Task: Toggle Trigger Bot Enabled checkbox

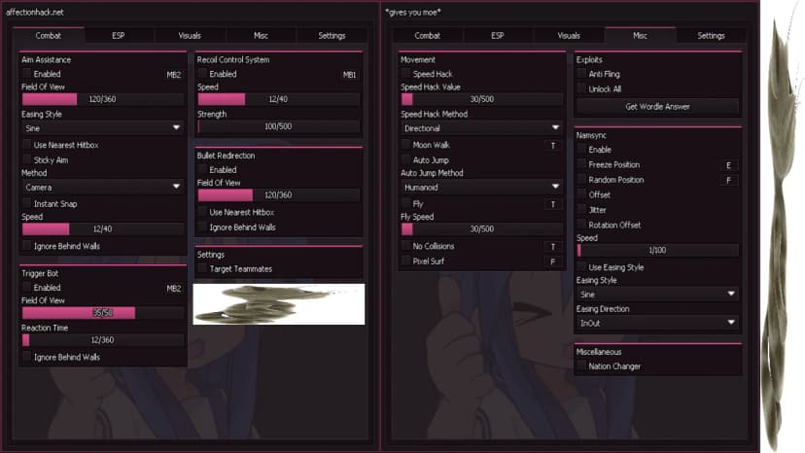Action: (26, 288)
